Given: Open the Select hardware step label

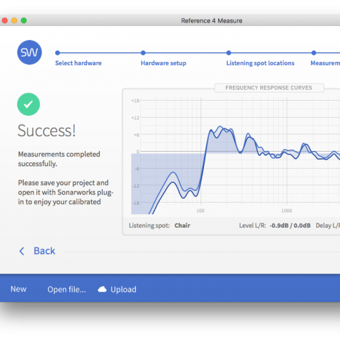Looking at the screenshot, I should click(78, 63).
